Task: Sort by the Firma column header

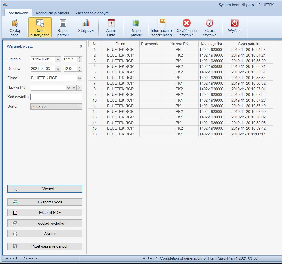Action: click(120, 44)
